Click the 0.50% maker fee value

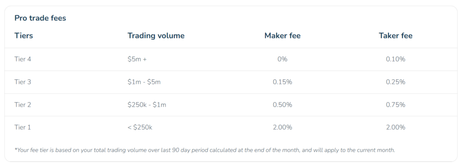pyautogui.click(x=282, y=105)
